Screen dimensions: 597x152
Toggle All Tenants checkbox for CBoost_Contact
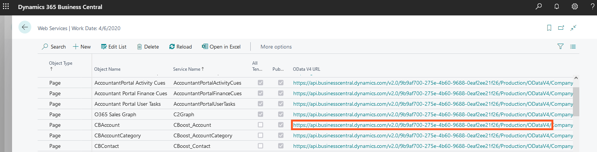260,146
